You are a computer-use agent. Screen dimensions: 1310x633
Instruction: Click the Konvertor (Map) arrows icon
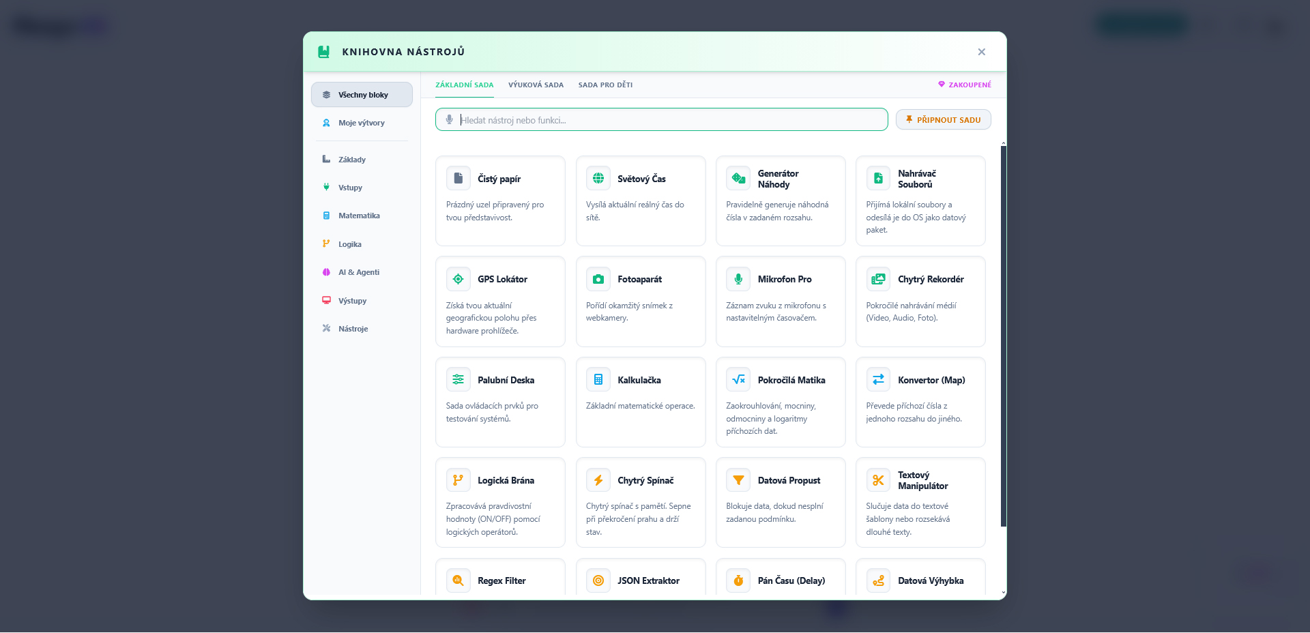tap(878, 379)
